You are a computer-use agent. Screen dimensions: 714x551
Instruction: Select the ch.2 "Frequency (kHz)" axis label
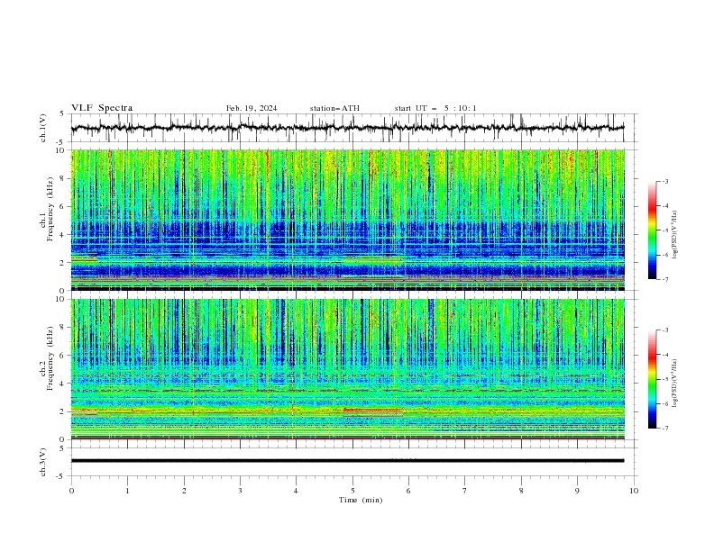point(50,357)
